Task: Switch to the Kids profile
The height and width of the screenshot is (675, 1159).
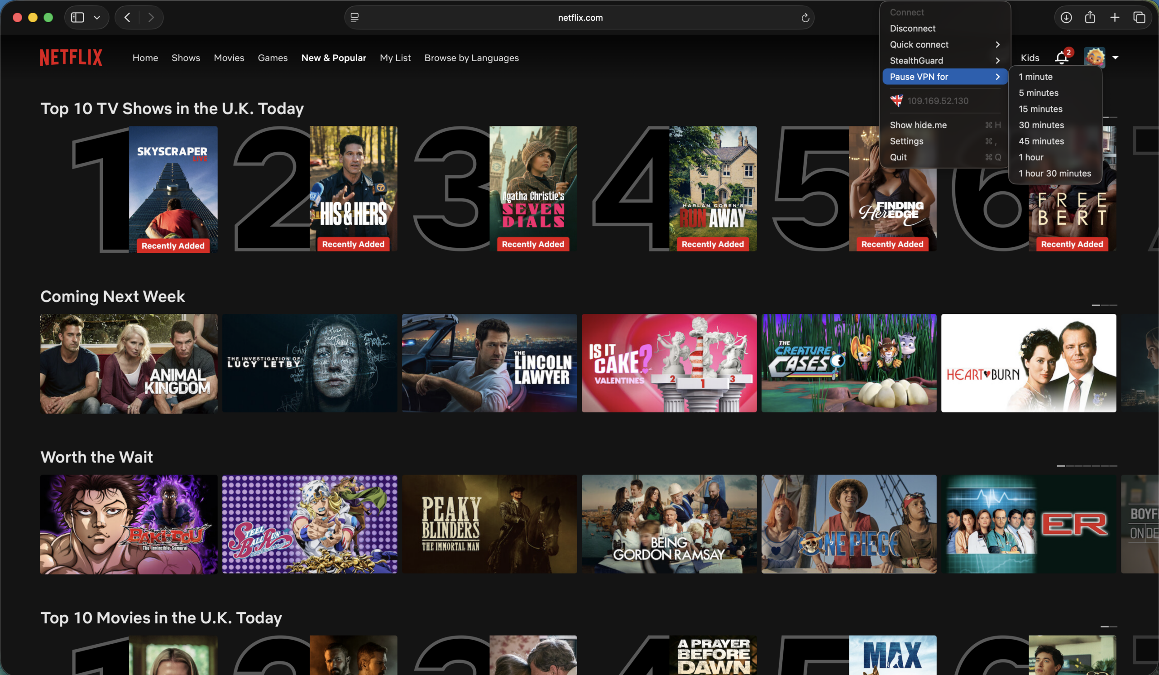Action: click(1030, 58)
